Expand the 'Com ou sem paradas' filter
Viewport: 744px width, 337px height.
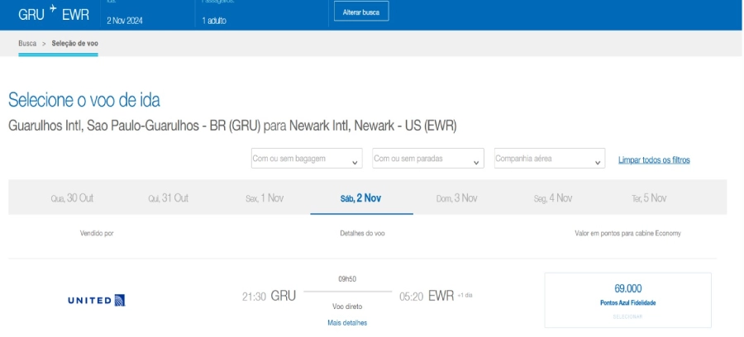coord(427,159)
